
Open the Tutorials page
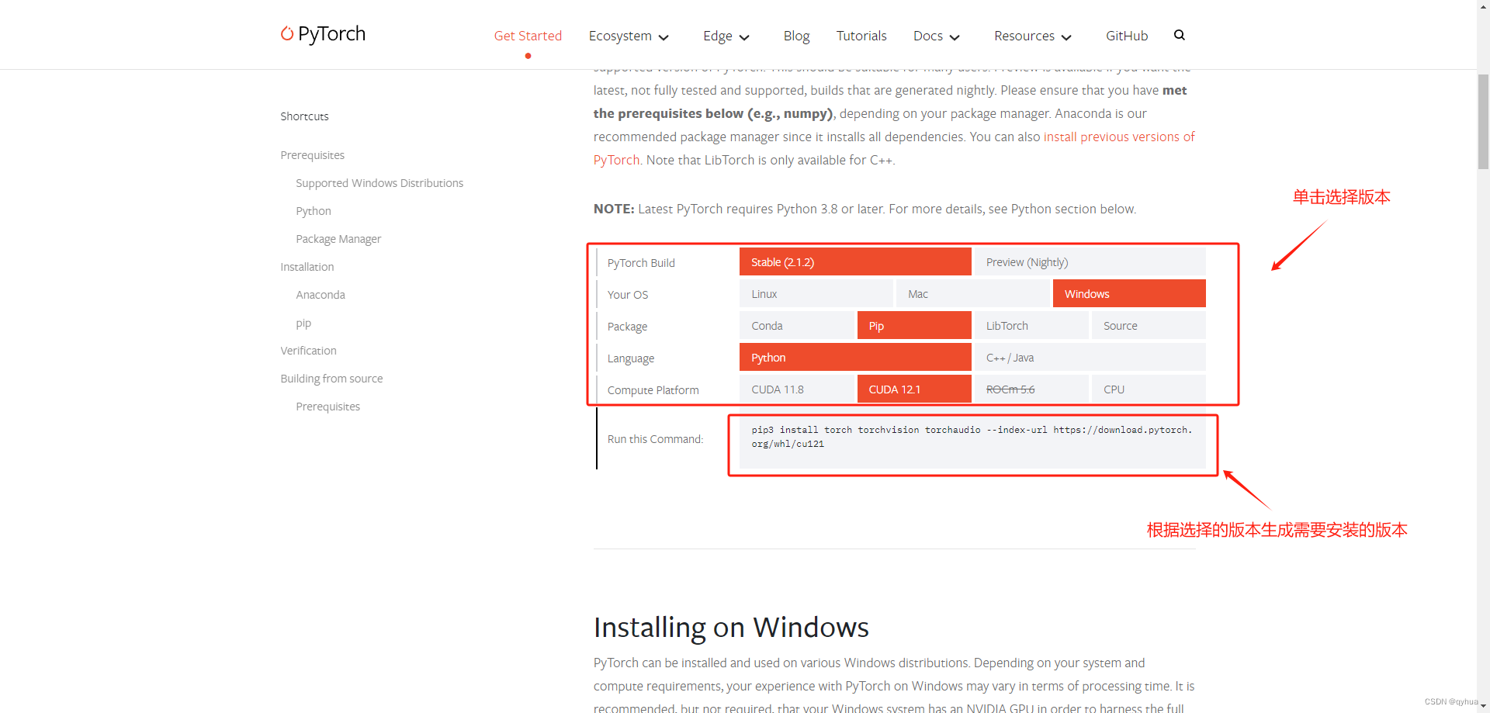click(861, 36)
